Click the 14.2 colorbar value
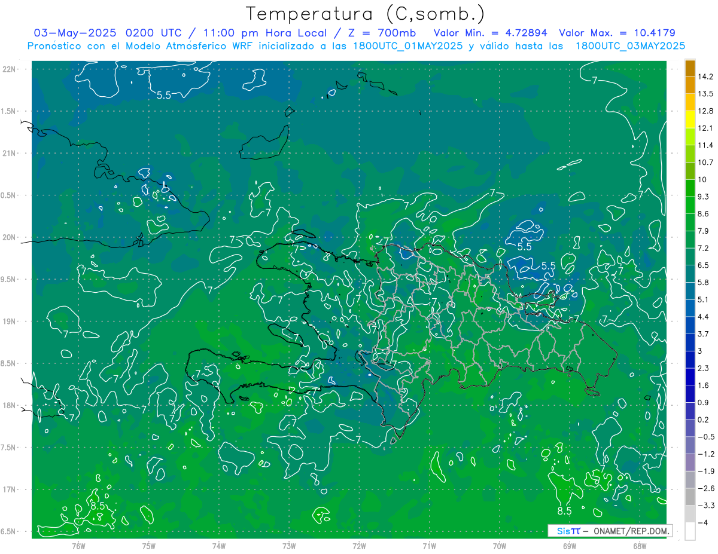 [x=707, y=76]
